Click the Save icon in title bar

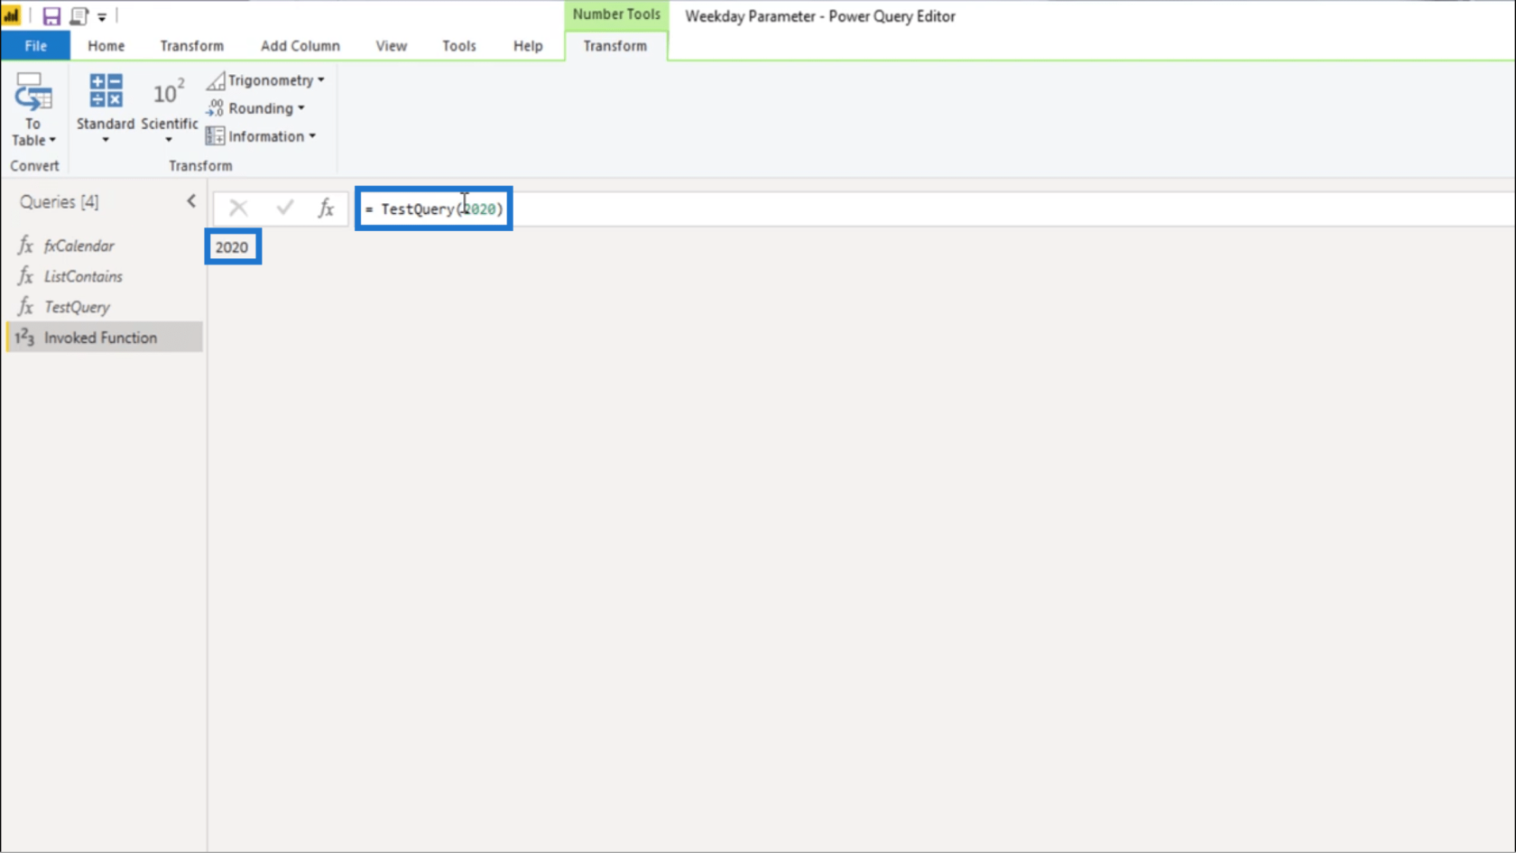tap(51, 16)
